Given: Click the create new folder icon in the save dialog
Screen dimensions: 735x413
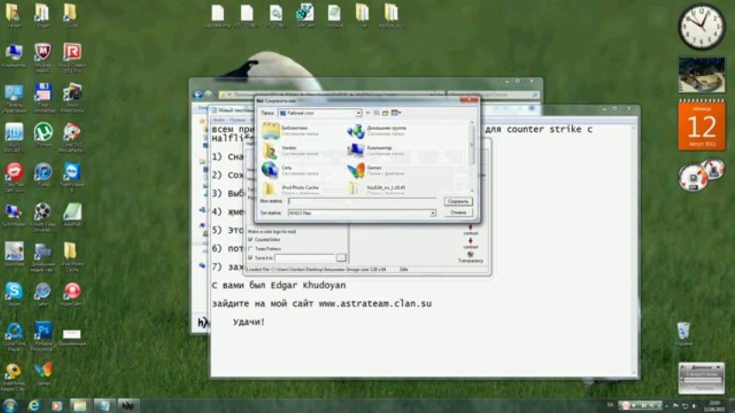Looking at the screenshot, I should click(x=386, y=113).
